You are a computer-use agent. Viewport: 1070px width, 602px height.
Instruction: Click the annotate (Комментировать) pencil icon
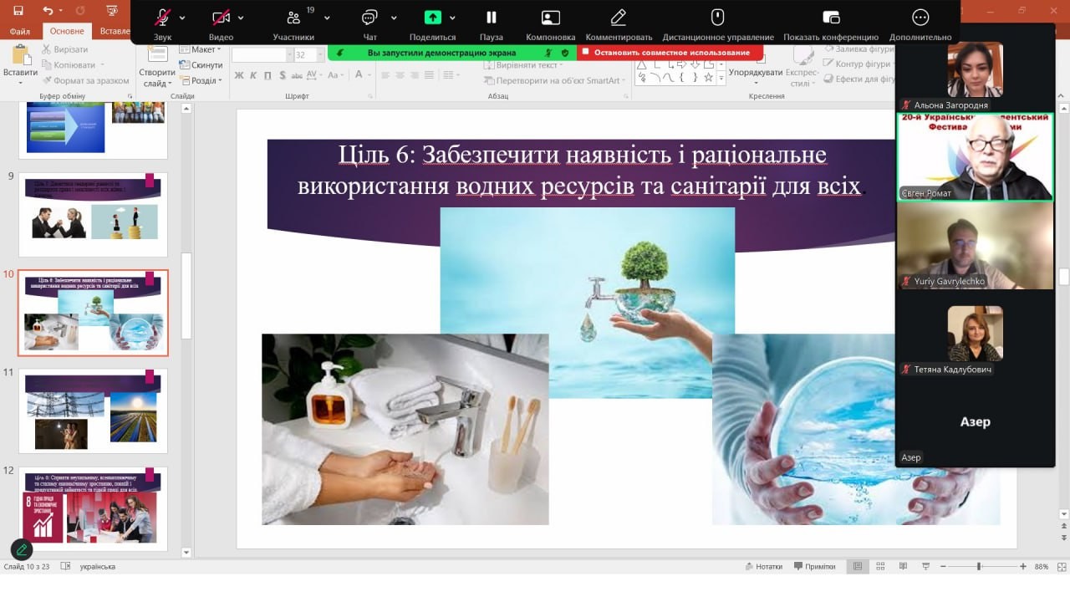619,17
